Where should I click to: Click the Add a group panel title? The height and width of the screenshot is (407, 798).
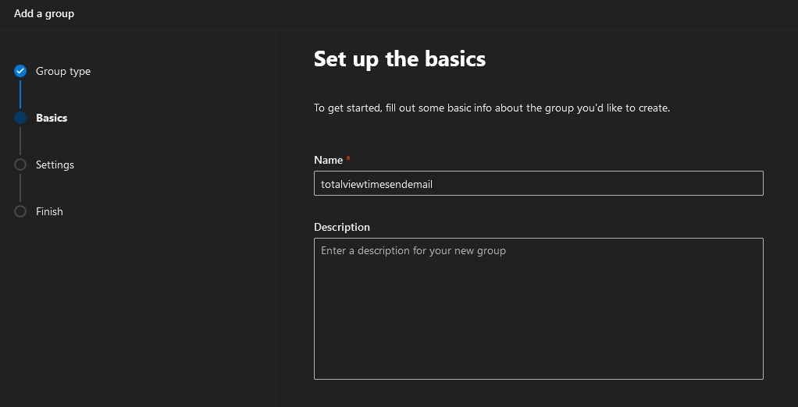pos(45,14)
